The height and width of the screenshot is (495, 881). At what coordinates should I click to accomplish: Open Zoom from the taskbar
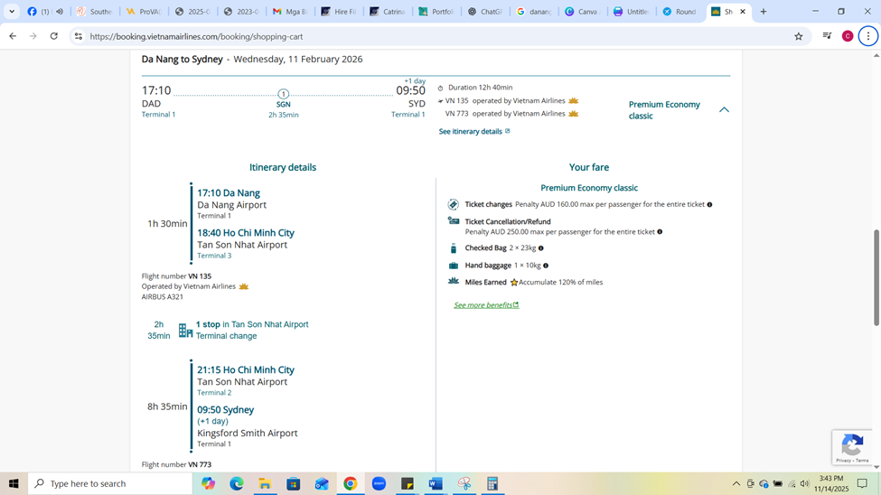click(x=379, y=483)
